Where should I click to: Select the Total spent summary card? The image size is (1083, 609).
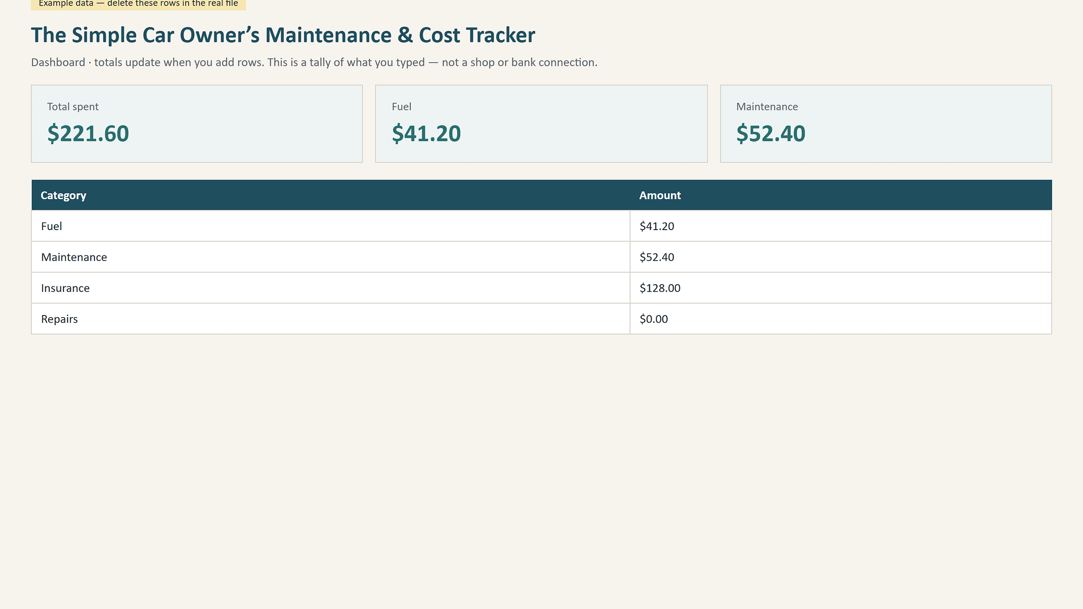pos(197,123)
